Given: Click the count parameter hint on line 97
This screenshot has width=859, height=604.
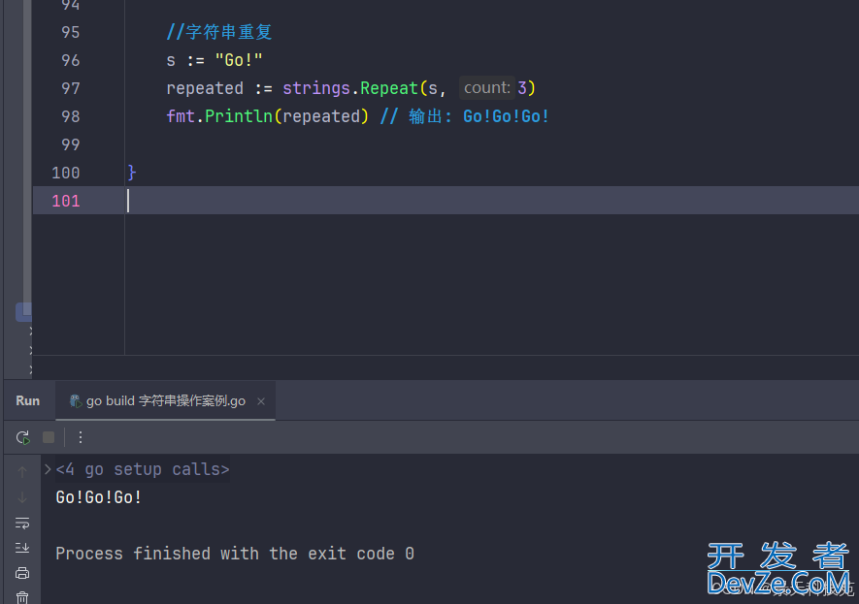Looking at the screenshot, I should click(x=487, y=87).
